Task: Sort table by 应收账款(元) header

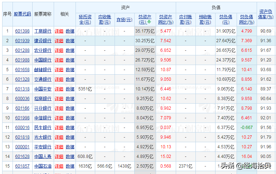Action: (x=105, y=20)
